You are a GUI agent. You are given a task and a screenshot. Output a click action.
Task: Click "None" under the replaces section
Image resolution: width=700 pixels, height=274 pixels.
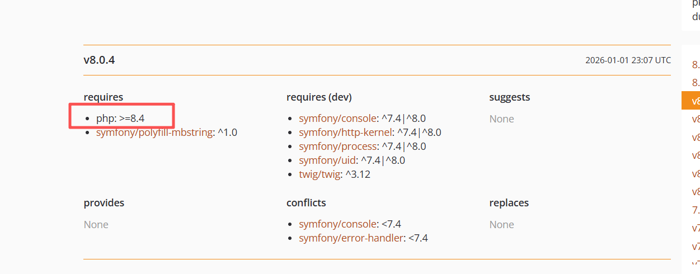click(x=501, y=225)
